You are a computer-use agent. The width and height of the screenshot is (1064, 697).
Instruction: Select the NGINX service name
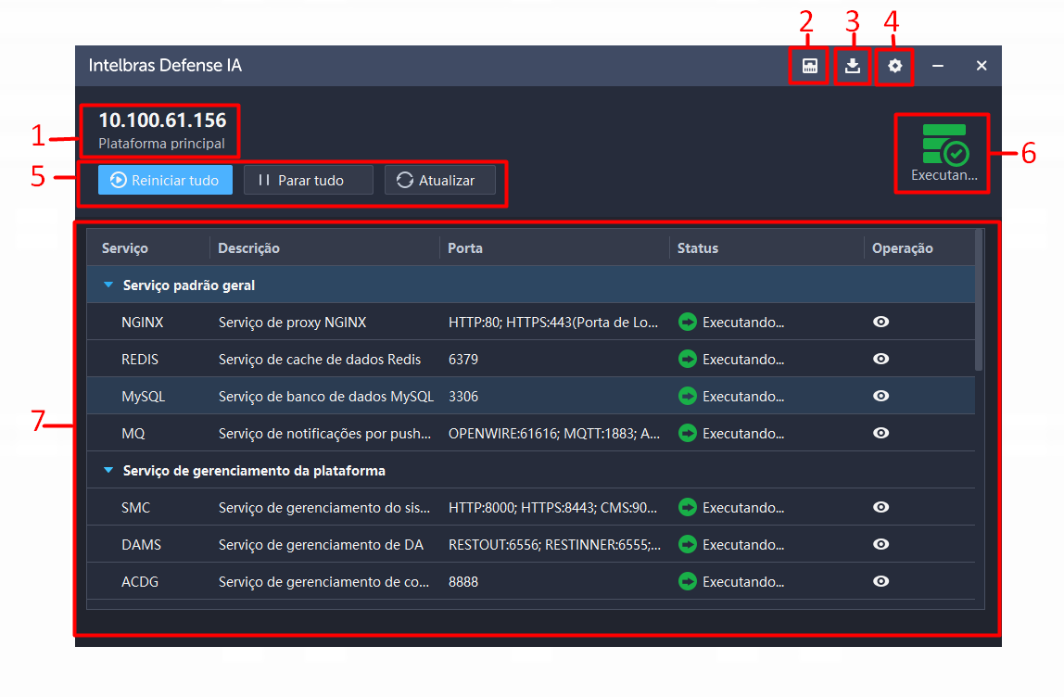(x=143, y=323)
